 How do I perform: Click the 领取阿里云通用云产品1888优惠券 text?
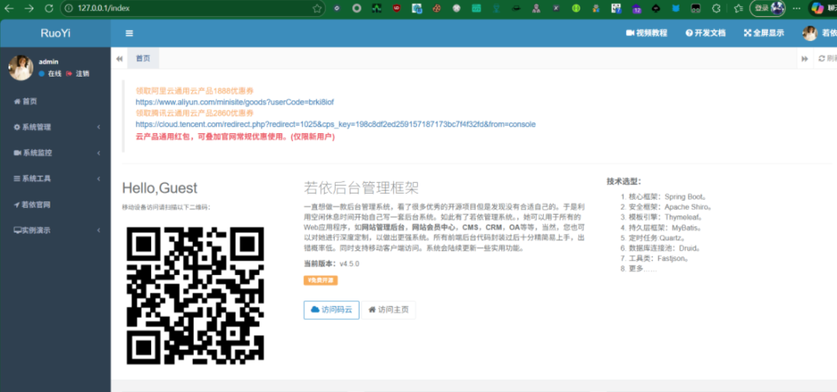pos(195,91)
